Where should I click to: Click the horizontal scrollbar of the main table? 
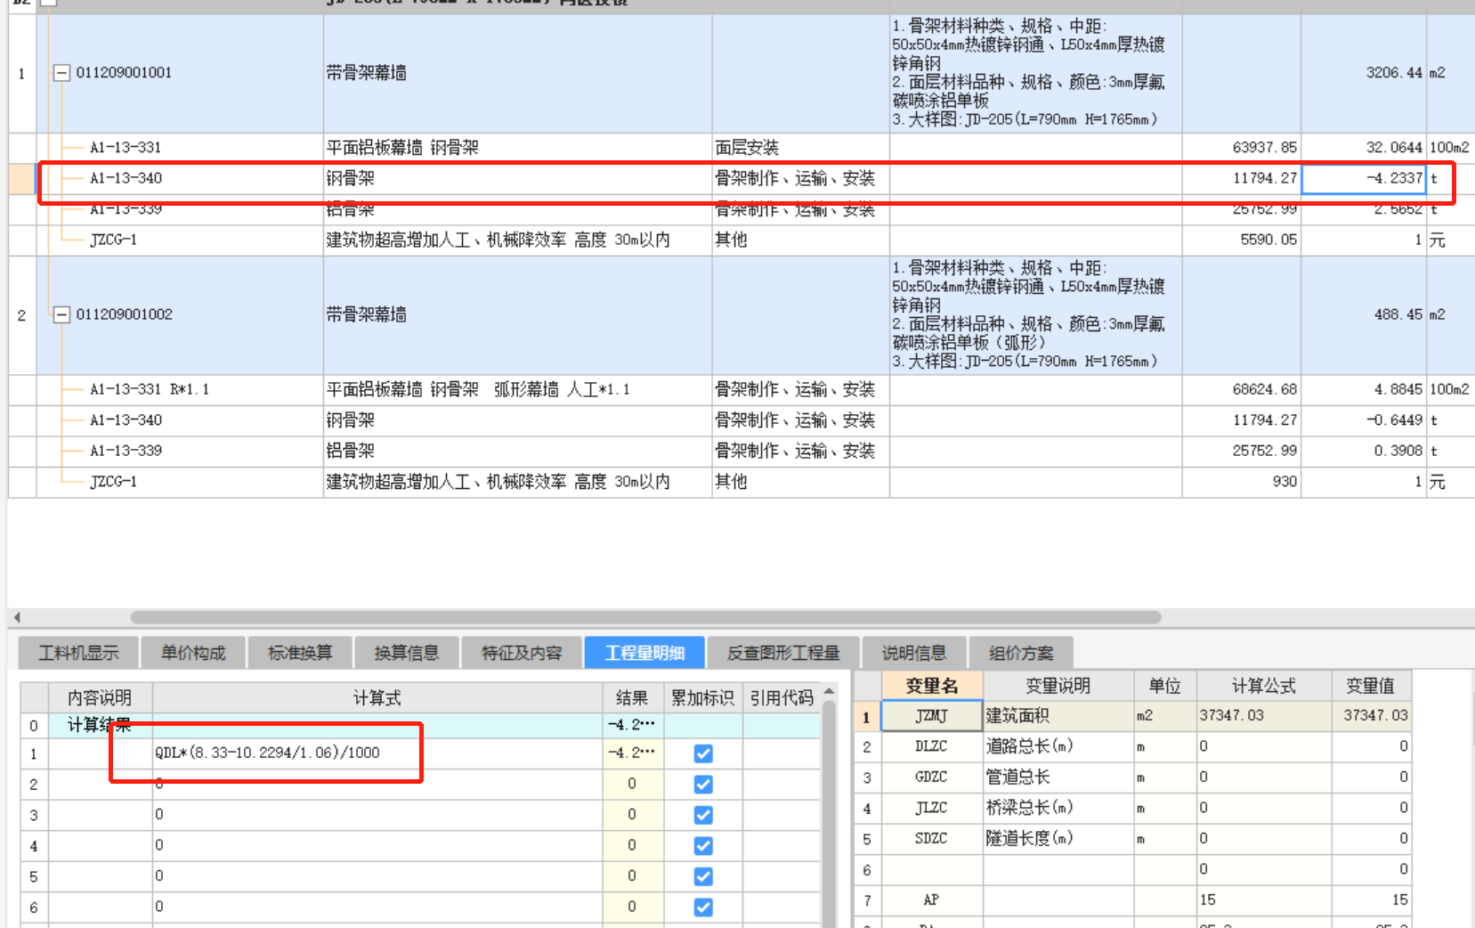coord(645,617)
